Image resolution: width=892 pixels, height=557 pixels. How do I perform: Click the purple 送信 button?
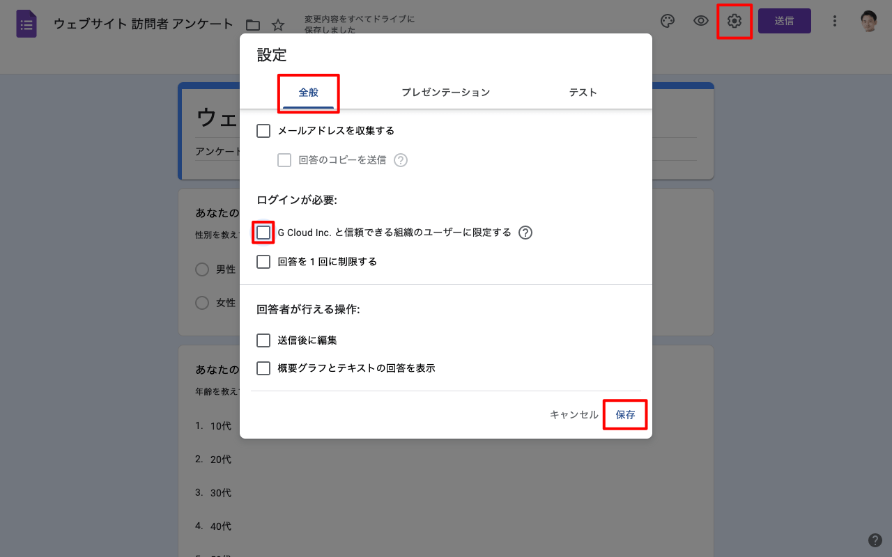tap(784, 21)
